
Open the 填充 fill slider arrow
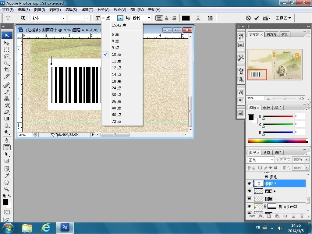coord(307,168)
